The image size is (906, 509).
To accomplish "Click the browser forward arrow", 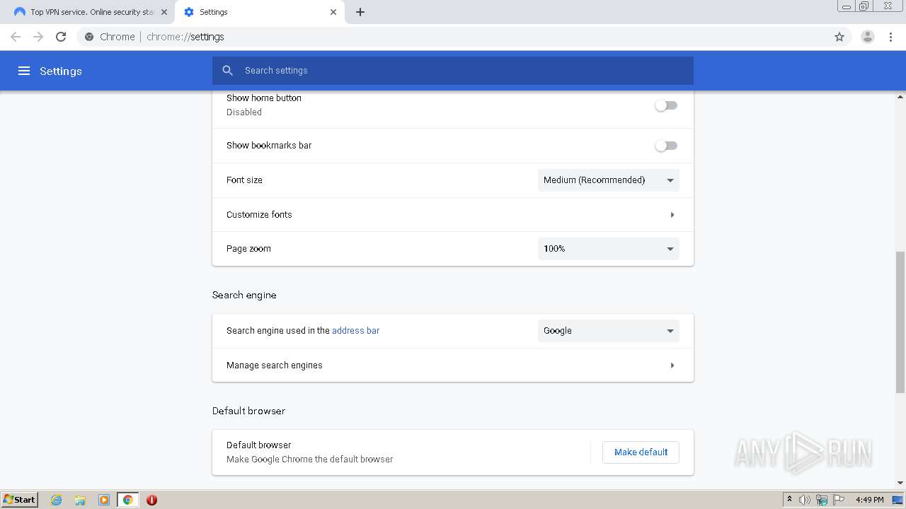I will (38, 37).
